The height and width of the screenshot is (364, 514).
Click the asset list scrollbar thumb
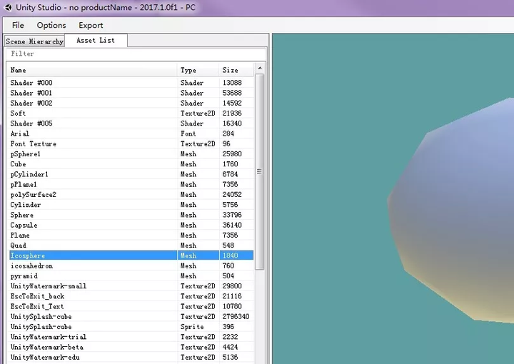[259, 171]
